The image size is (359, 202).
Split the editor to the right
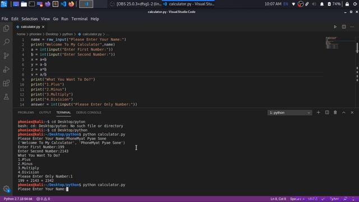344,27
